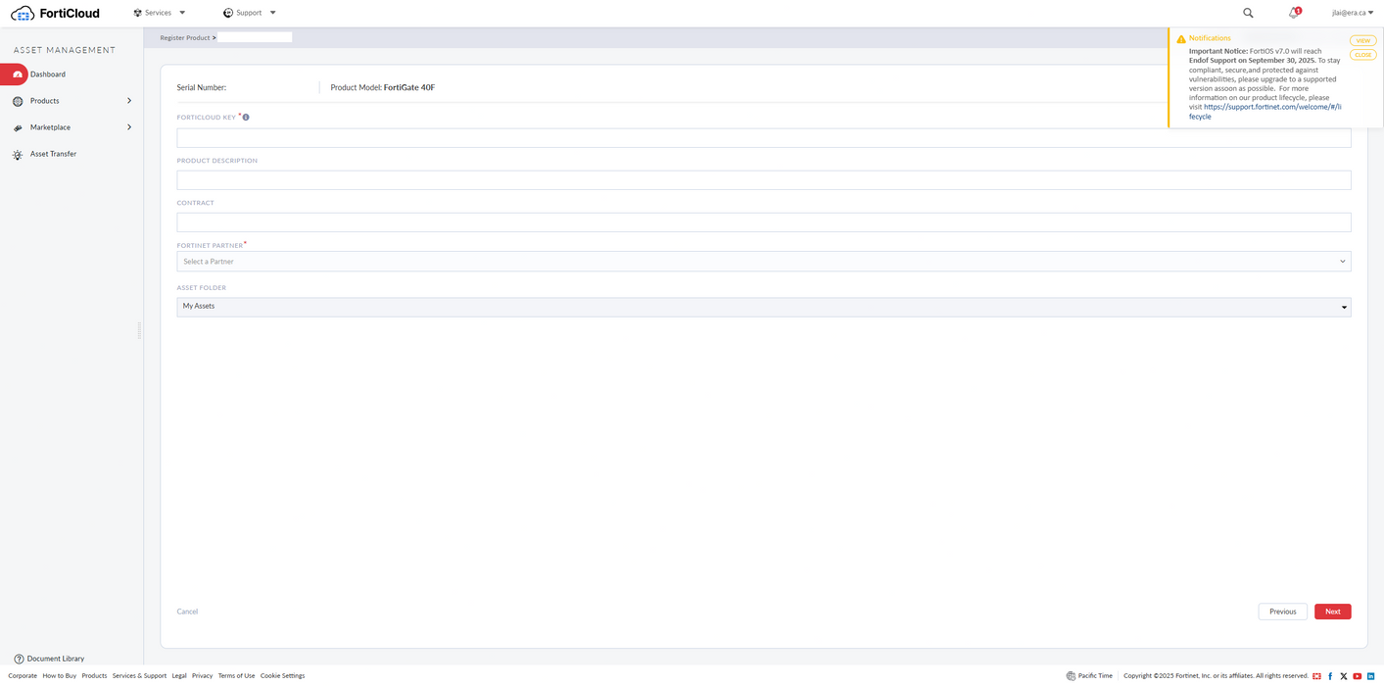Click the Products globe icon
The height and width of the screenshot is (686, 1384).
click(18, 101)
